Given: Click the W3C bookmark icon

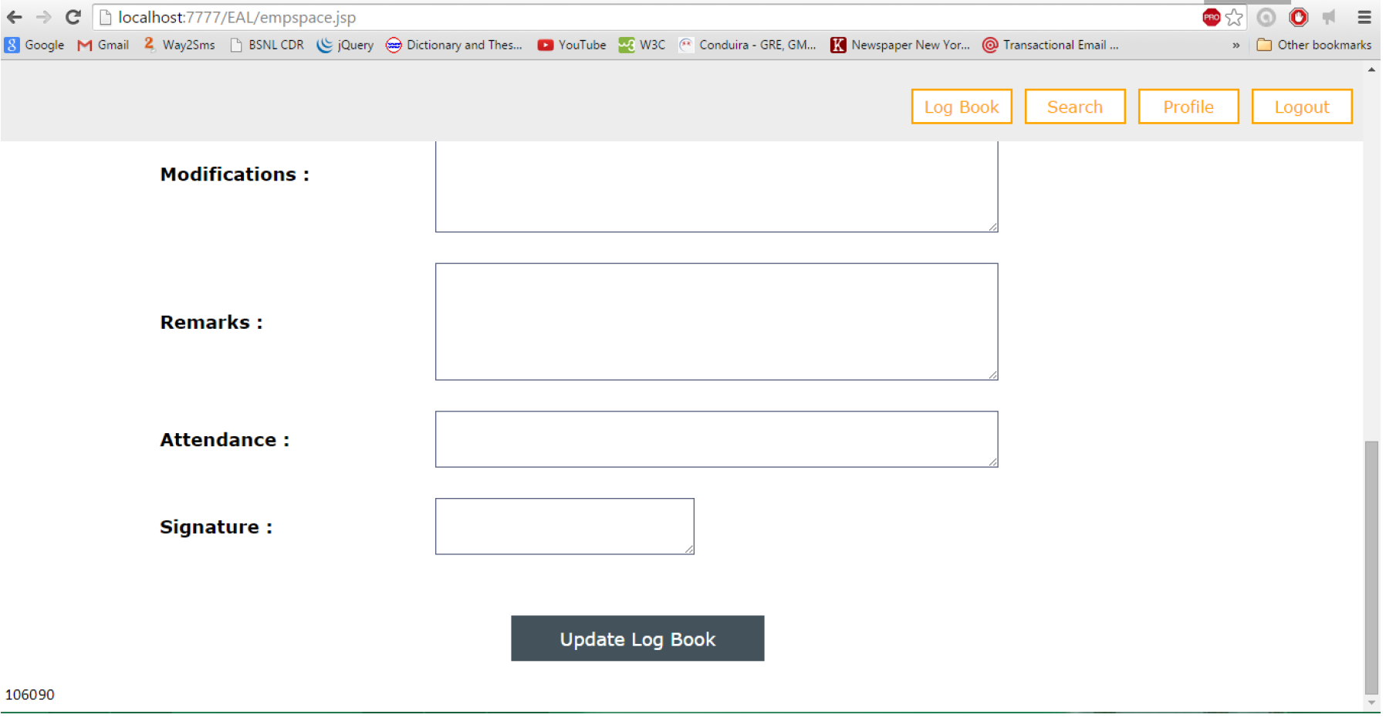Looking at the screenshot, I should coord(625,45).
